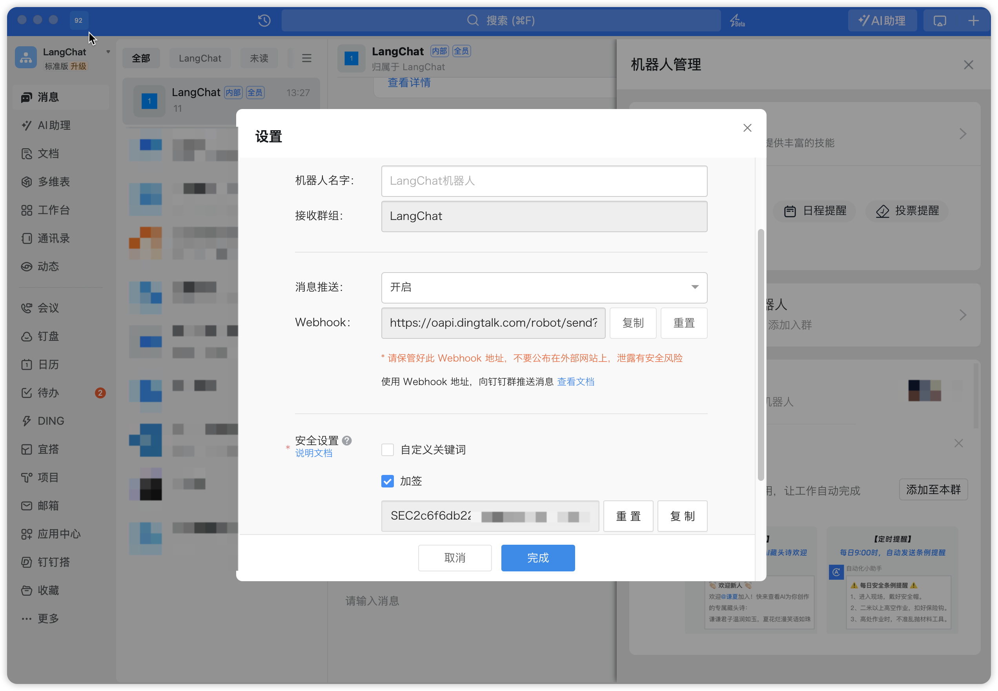The width and height of the screenshot is (998, 691).
Task: Click the plus icon at top right
Action: tap(973, 20)
